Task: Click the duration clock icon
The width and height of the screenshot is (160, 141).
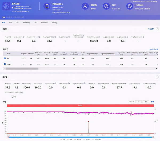Action: [106, 6]
